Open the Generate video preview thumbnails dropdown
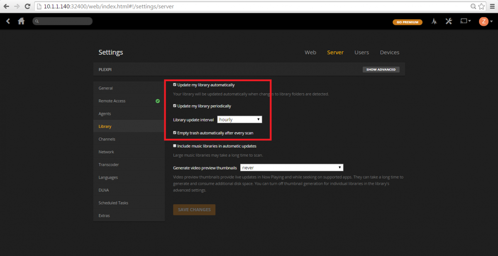 click(292, 167)
